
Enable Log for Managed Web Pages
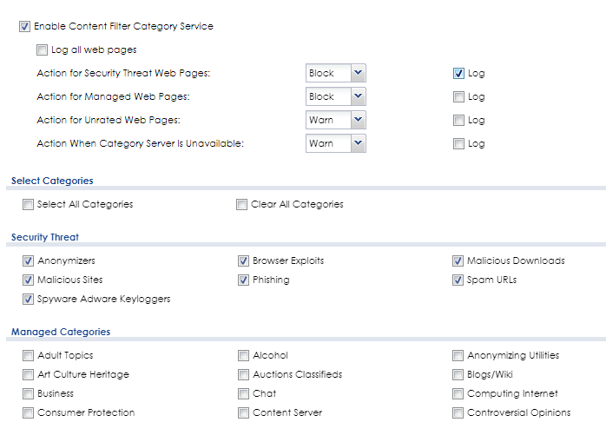pos(458,97)
